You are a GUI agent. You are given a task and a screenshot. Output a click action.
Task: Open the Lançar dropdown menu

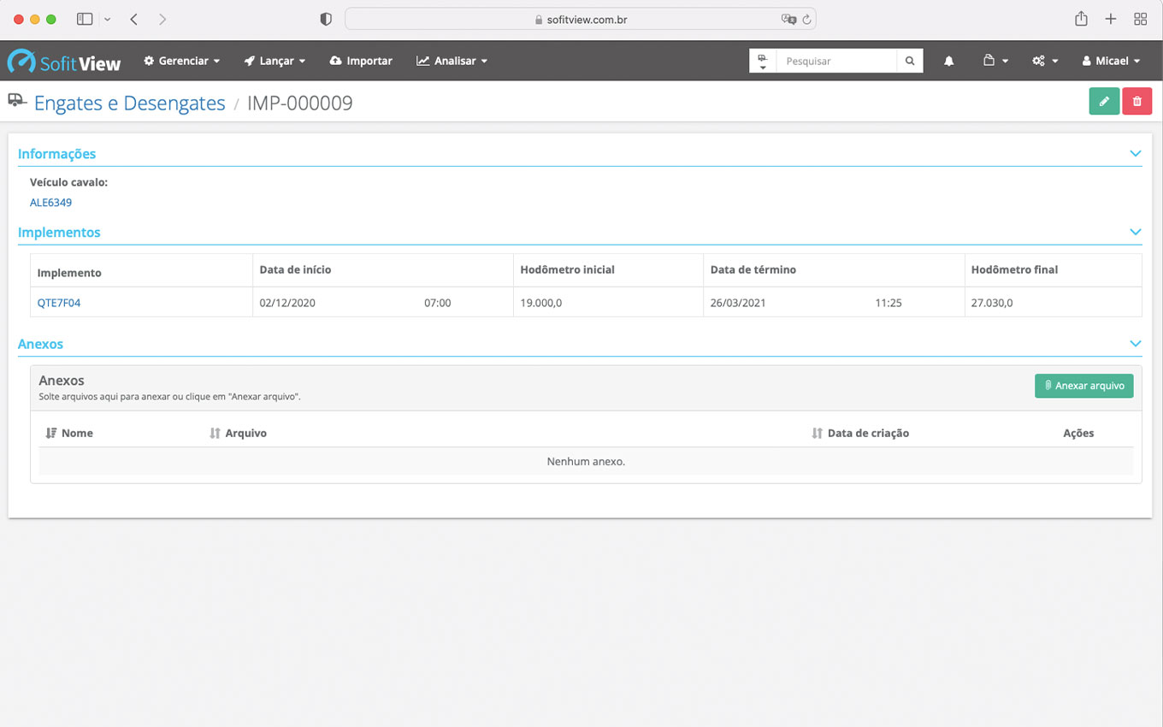click(275, 62)
